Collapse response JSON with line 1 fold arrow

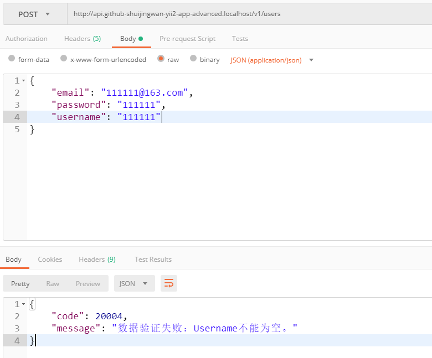click(23, 304)
